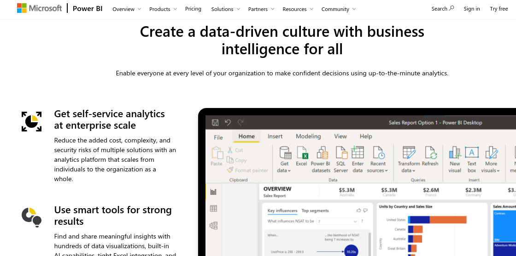Click the Get self-service analytics heading
516x256 pixels.
[x=110, y=119]
